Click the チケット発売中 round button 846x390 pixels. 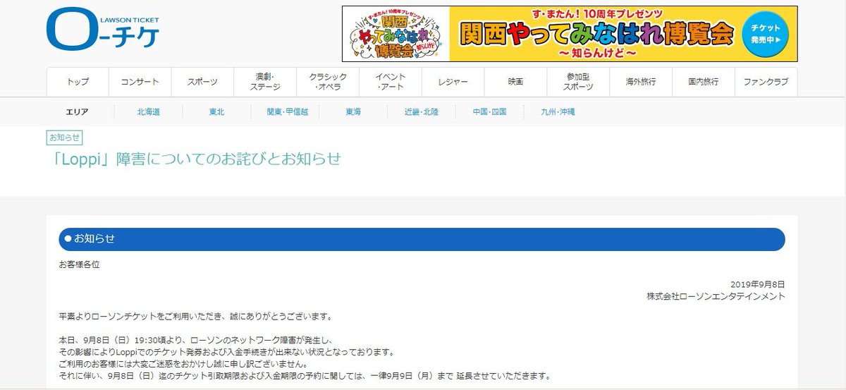point(765,34)
